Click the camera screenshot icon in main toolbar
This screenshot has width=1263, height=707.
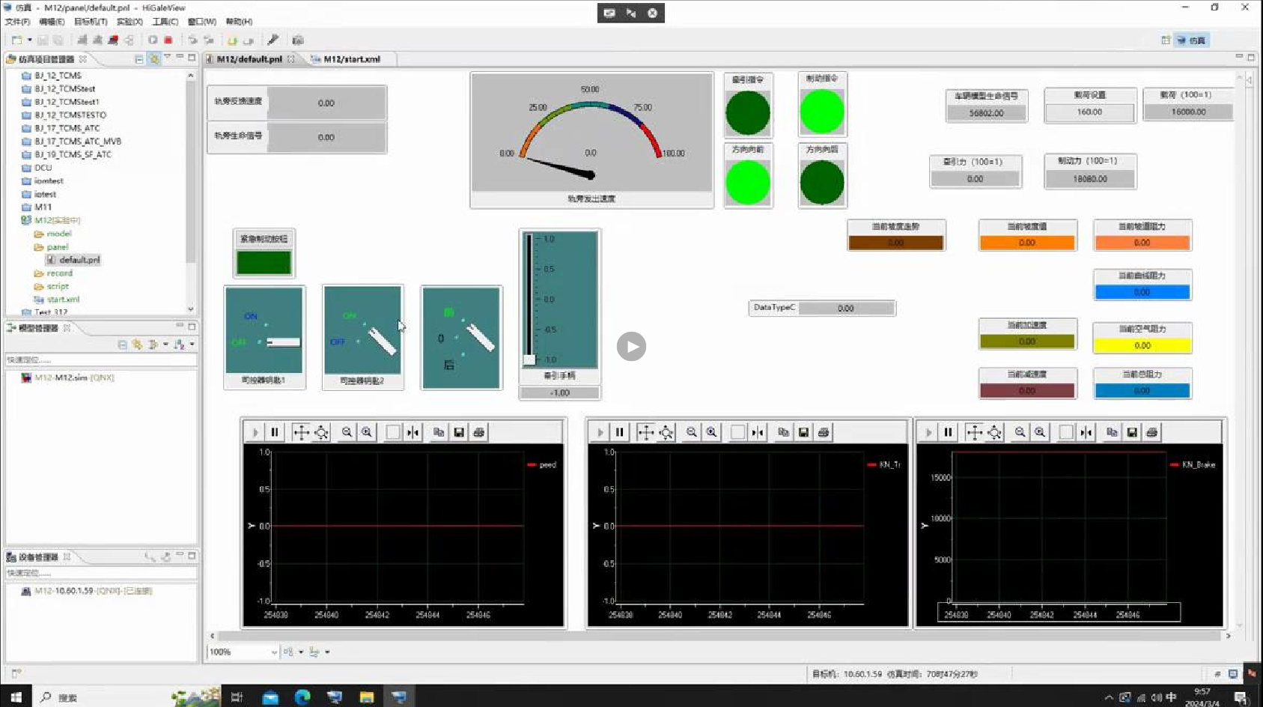(x=298, y=40)
